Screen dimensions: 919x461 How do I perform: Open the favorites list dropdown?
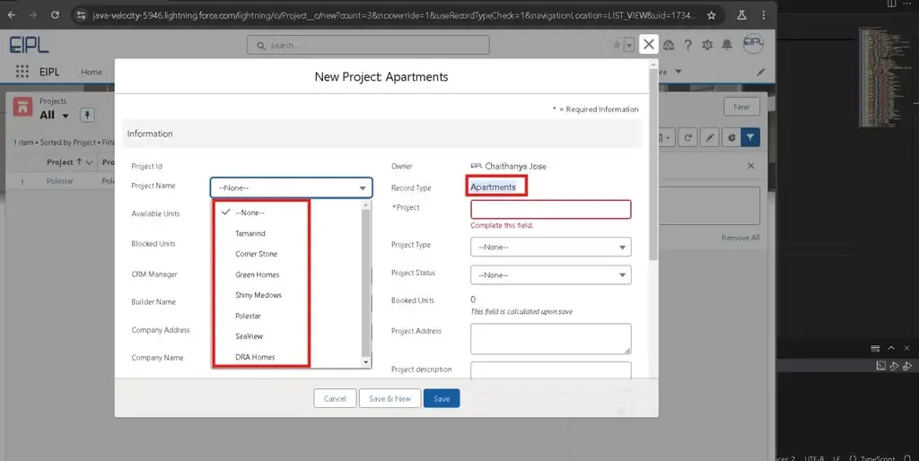coord(629,45)
